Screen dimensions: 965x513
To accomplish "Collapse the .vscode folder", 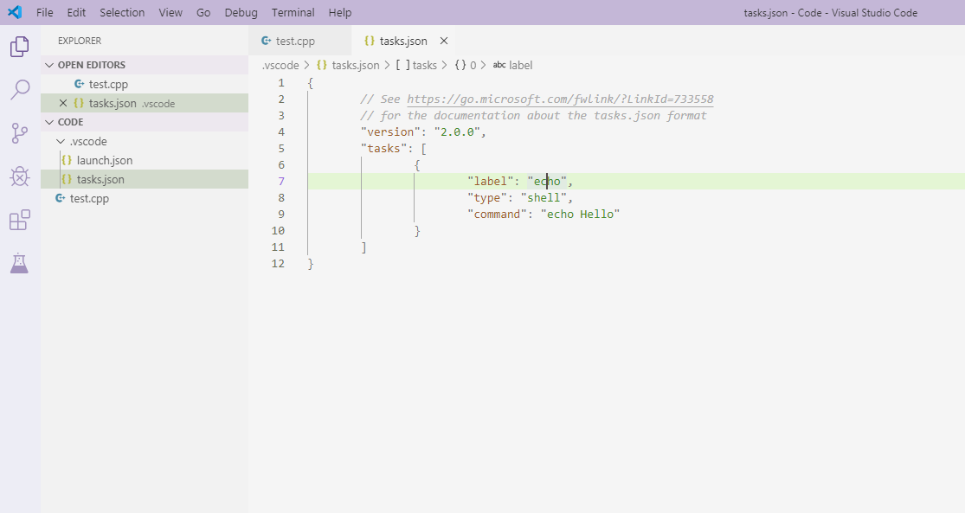I will coord(61,141).
